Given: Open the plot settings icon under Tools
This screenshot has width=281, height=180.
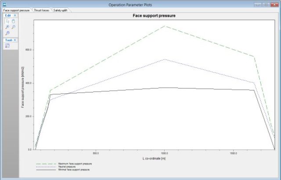Looking at the screenshot, I should (7, 46).
